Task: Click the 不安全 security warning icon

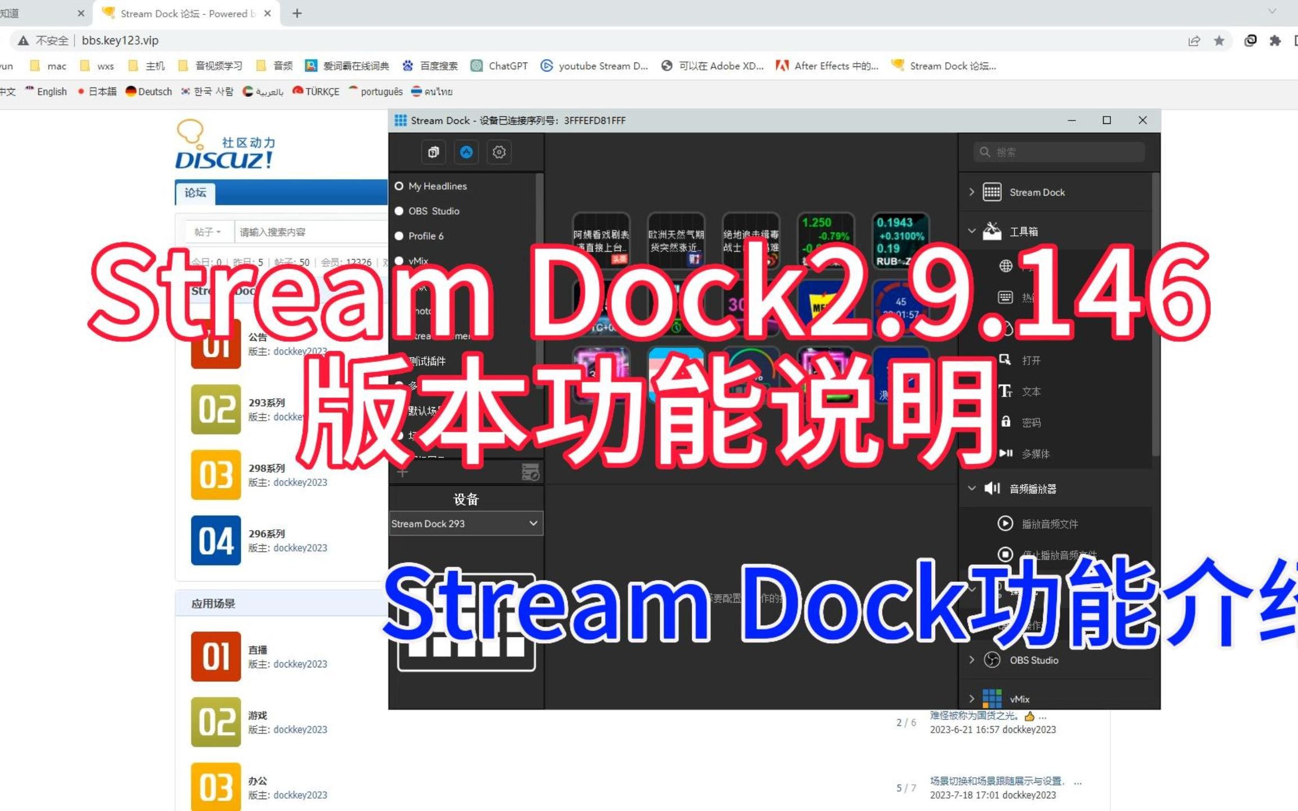Action: [x=23, y=41]
